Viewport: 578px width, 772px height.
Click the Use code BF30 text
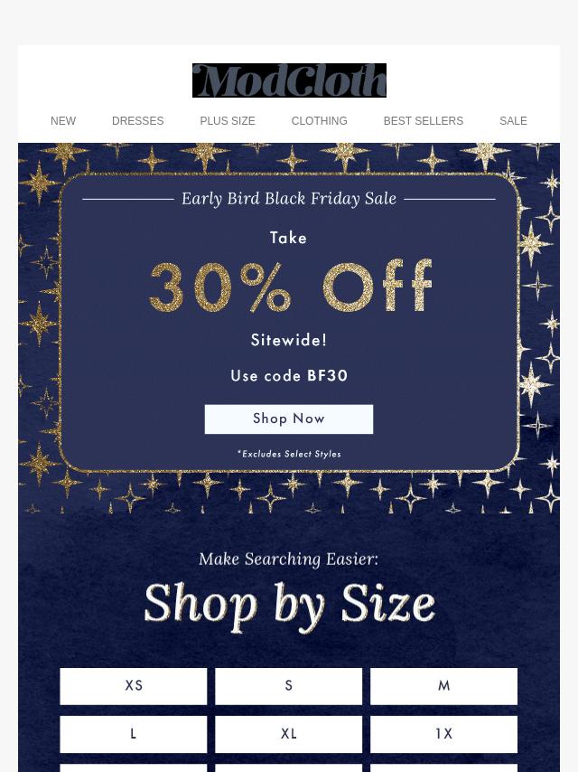coord(289,376)
